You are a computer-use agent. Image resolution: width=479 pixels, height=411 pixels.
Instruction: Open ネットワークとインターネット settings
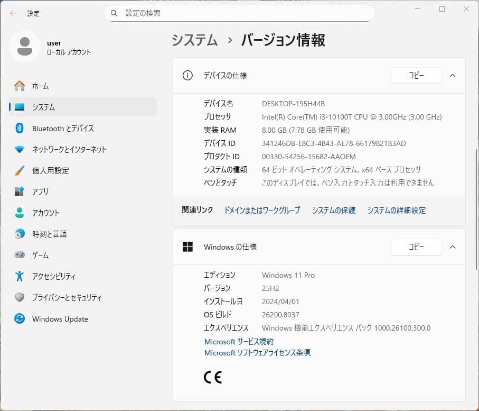83,149
